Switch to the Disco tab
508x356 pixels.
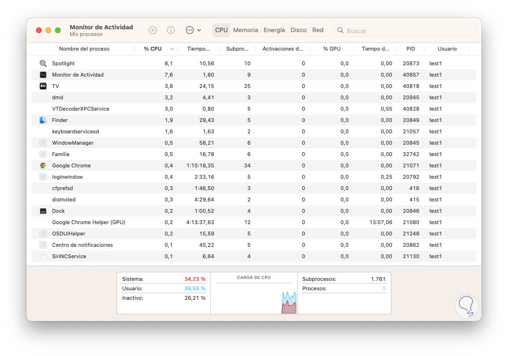click(x=299, y=30)
